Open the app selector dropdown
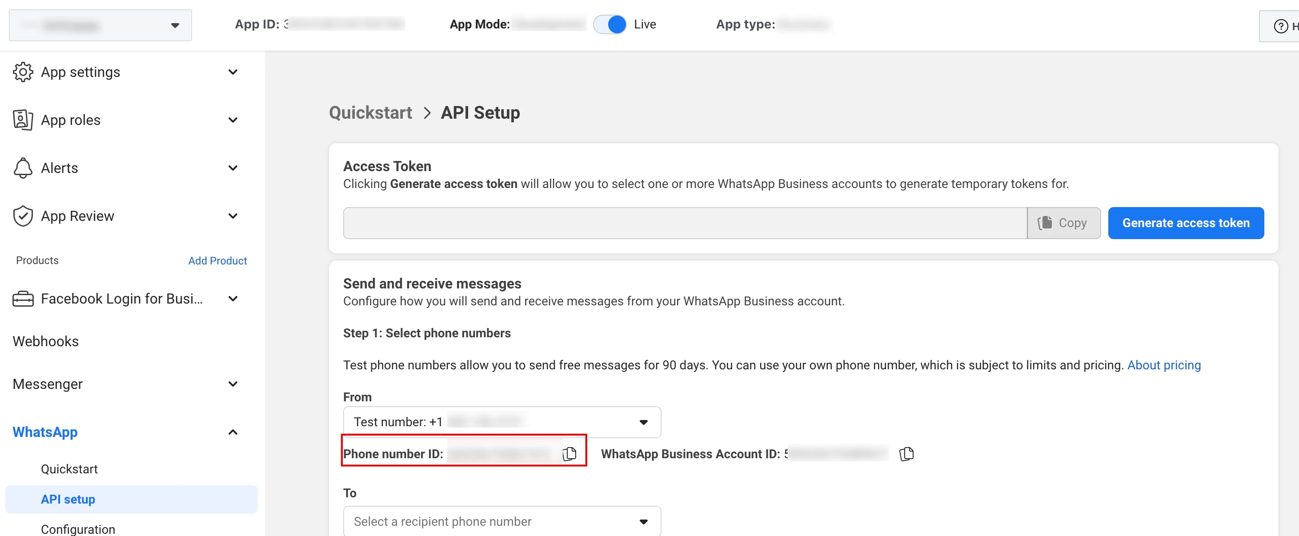This screenshot has height=536, width=1299. (x=100, y=25)
